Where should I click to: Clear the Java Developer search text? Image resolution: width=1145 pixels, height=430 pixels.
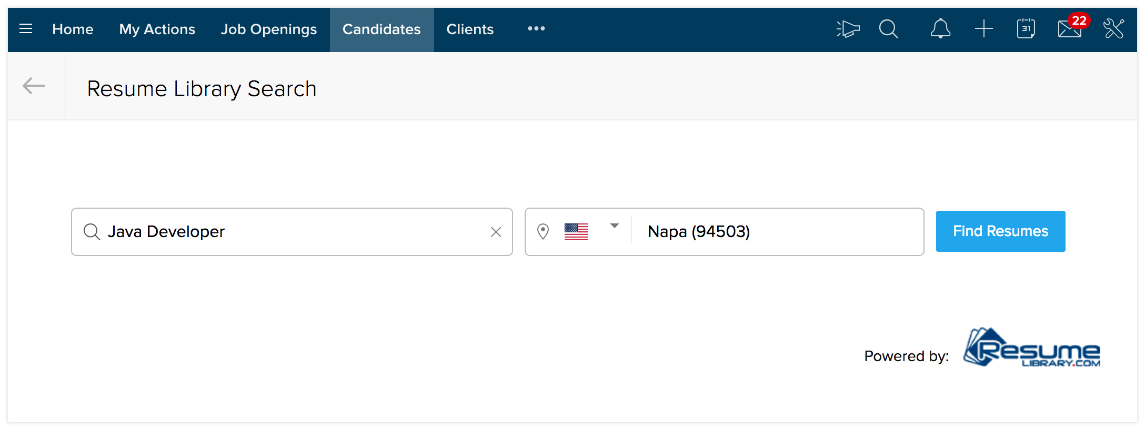coord(496,232)
